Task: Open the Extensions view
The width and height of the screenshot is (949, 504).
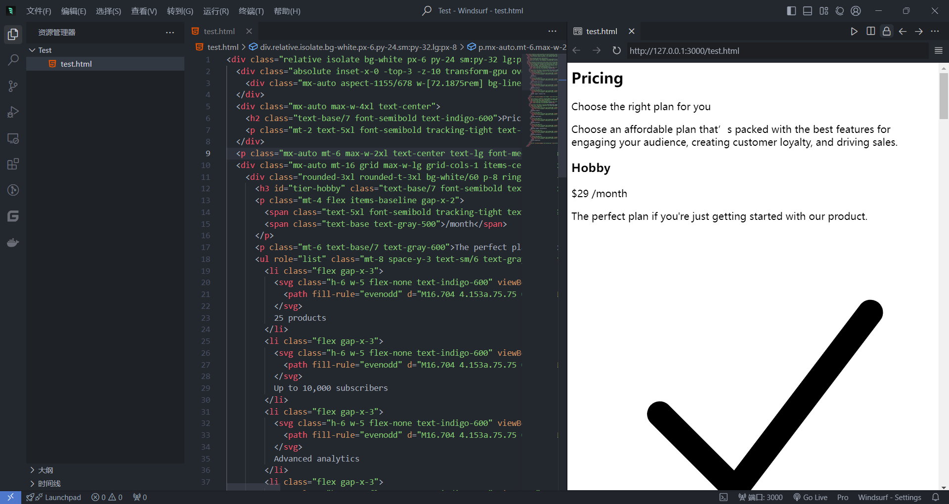Action: click(x=13, y=164)
